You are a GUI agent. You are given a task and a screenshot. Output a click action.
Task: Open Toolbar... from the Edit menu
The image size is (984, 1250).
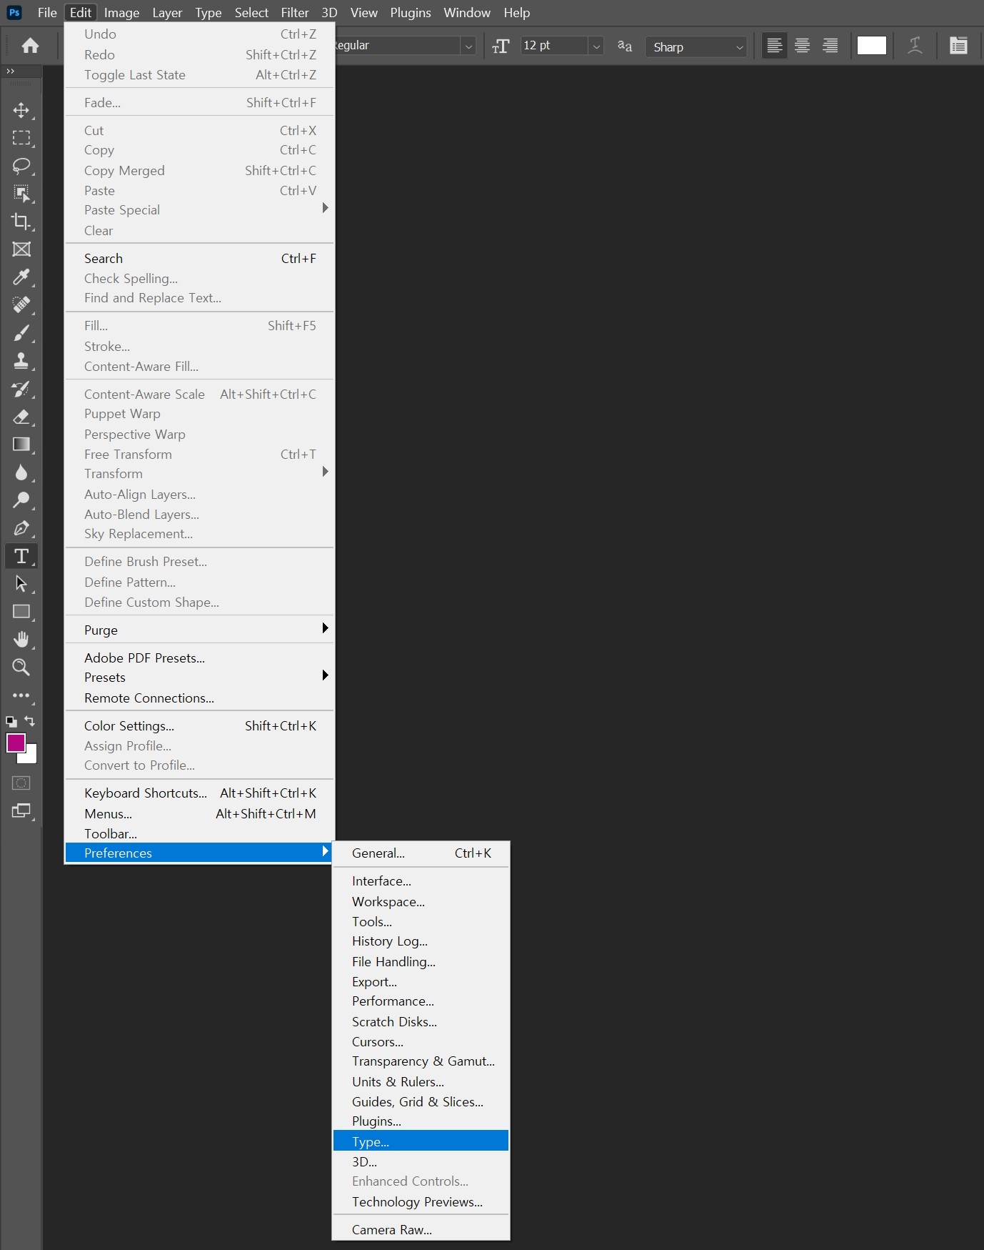200,833
